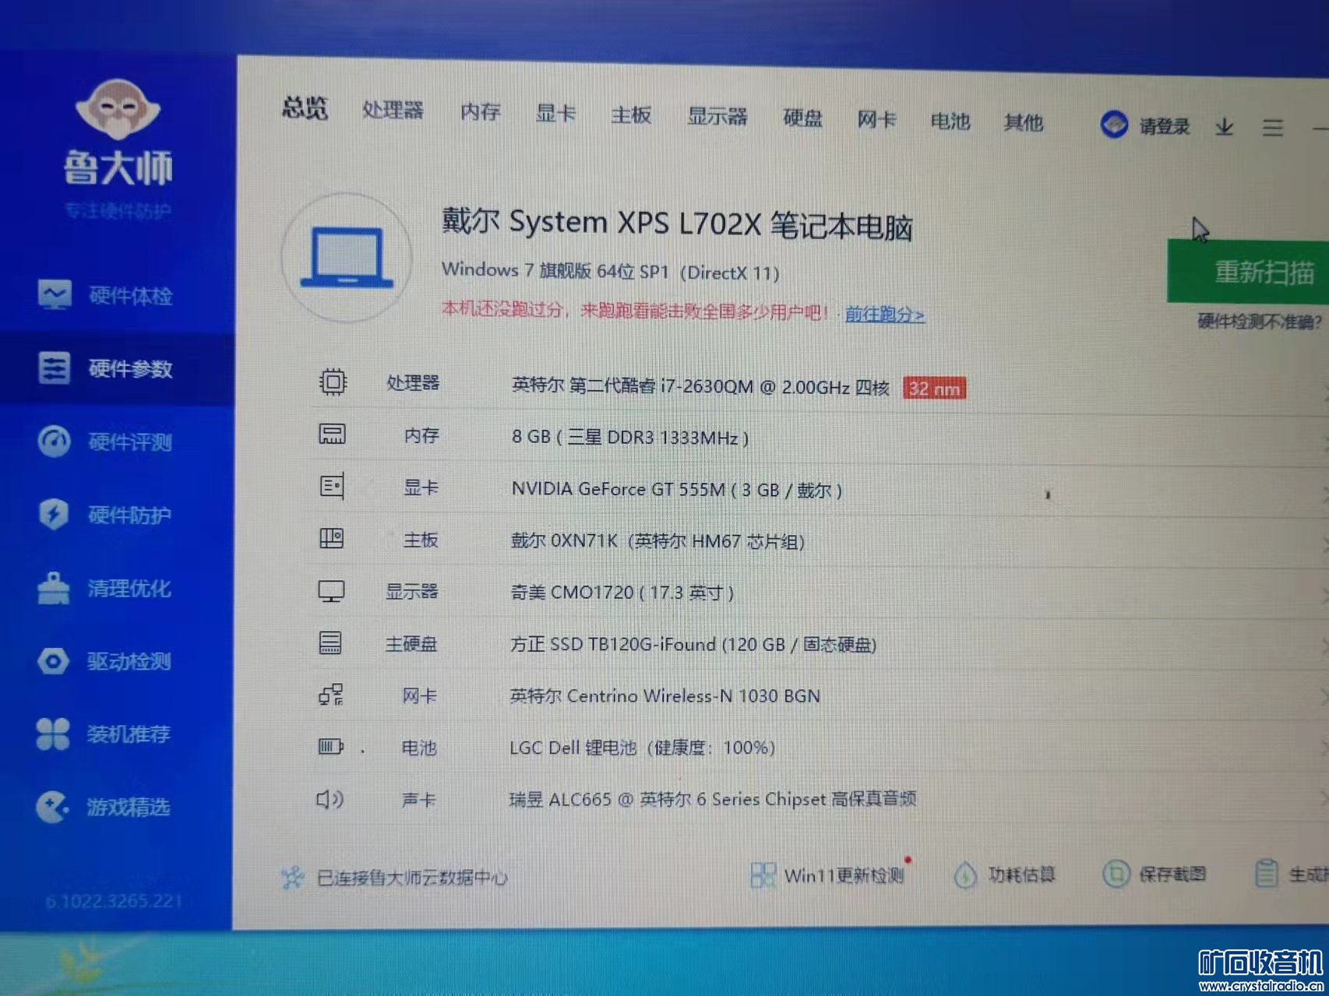Click 保存截图 button
This screenshot has width=1329, height=996.
pyautogui.click(x=1155, y=874)
